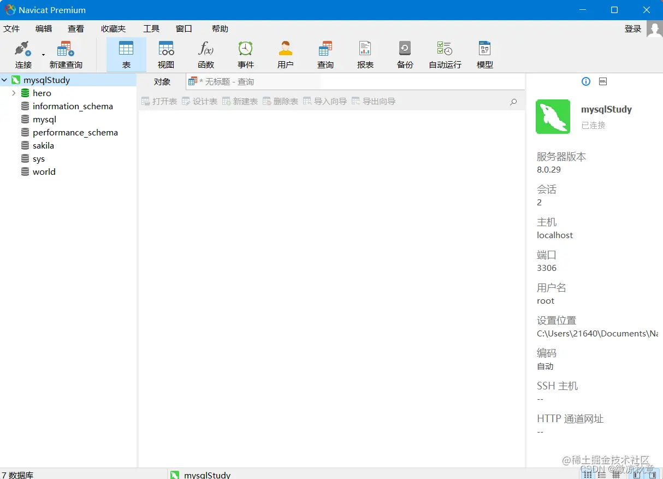
Task: Click the encoding value 自动
Action: click(x=545, y=366)
